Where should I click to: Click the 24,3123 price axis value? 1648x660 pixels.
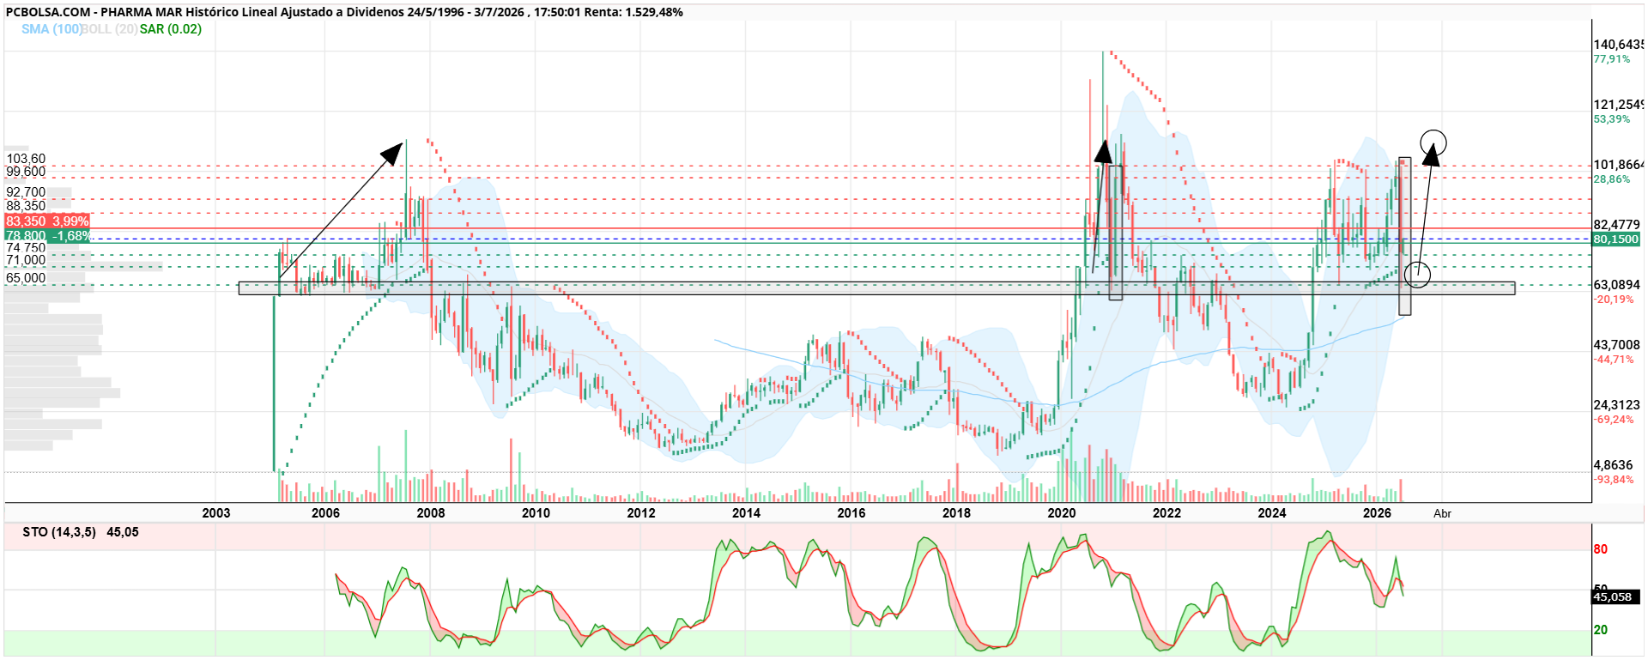pyautogui.click(x=1617, y=405)
